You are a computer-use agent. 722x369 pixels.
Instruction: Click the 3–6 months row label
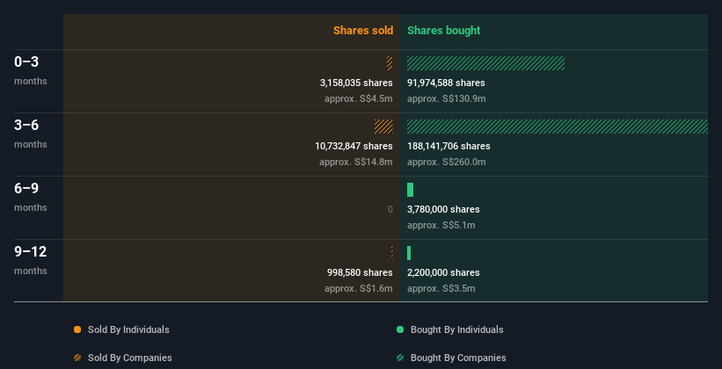tap(31, 134)
